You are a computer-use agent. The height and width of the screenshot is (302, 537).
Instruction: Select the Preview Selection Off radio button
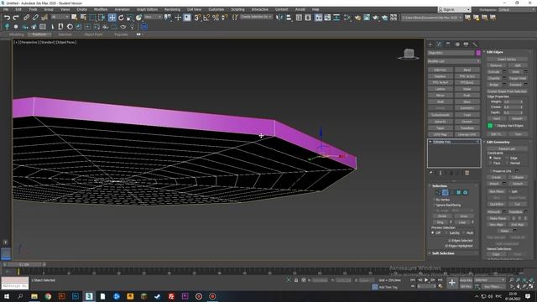(433, 233)
